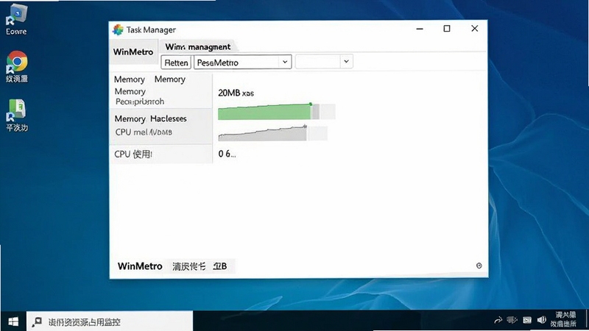Click the taskbar search box
Image resolution: width=589 pixels, height=331 pixels.
109,321
